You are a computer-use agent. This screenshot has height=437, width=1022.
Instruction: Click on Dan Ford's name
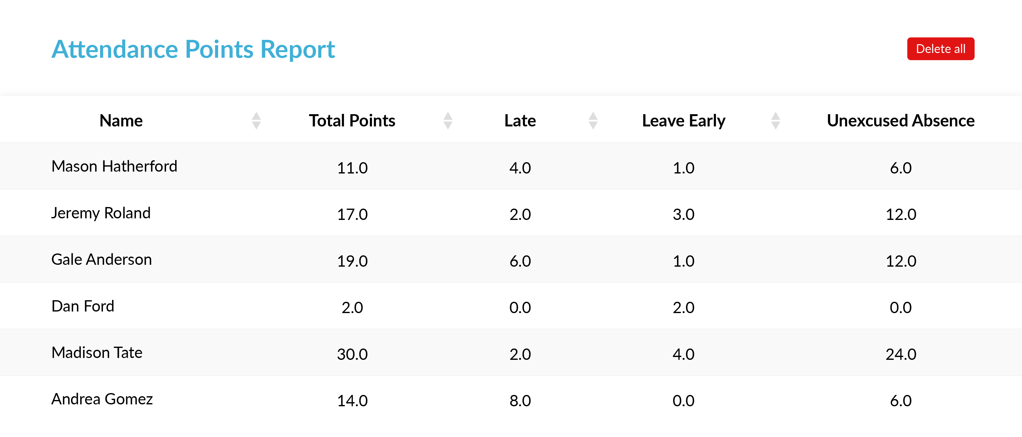click(83, 306)
